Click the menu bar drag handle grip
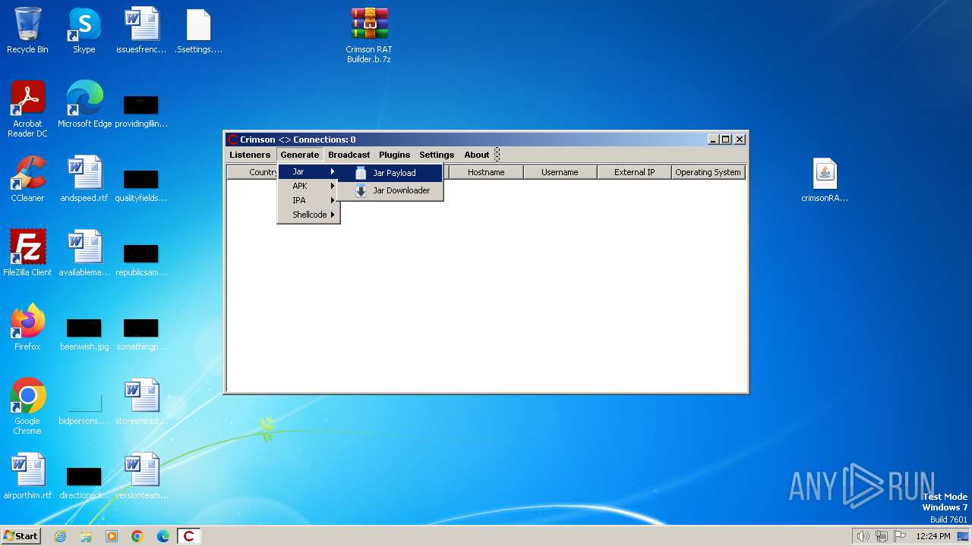This screenshot has height=546, width=972. 497,155
